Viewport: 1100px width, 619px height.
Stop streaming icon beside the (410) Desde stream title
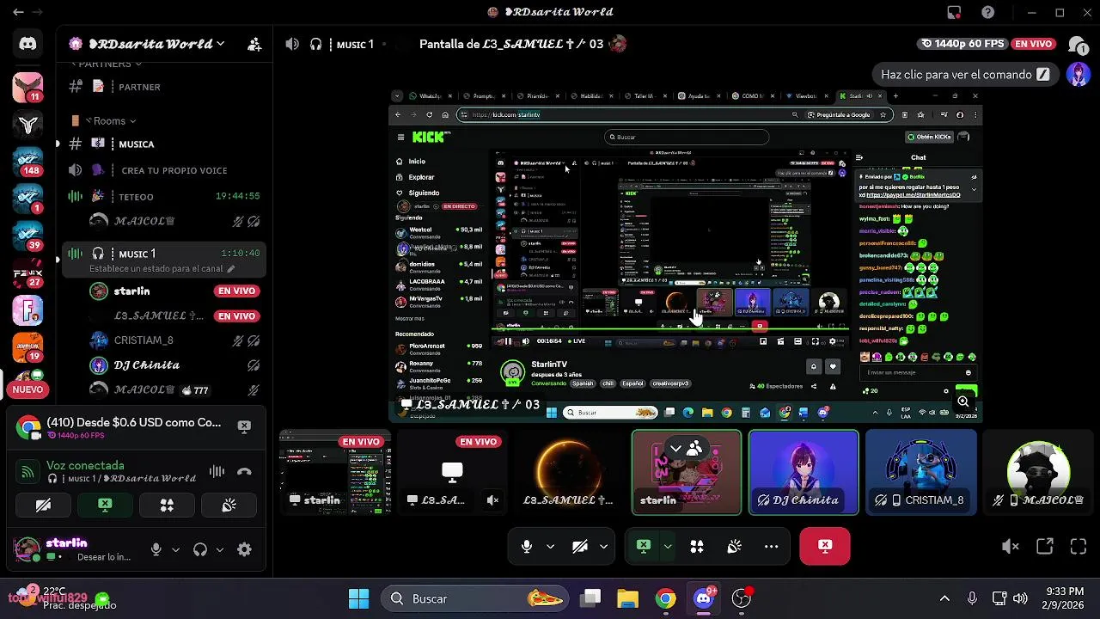[x=244, y=426]
